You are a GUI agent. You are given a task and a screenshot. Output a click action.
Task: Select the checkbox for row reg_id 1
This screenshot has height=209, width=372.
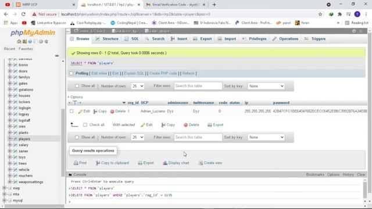click(71, 111)
